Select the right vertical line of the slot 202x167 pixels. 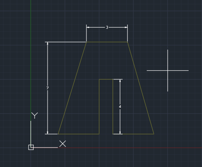113,107
